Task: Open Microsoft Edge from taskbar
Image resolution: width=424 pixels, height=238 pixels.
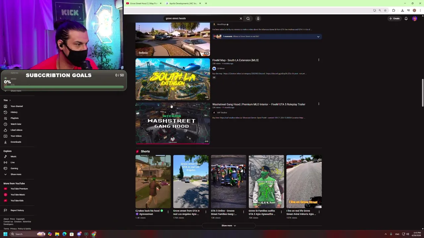Action: [x=64, y=234]
